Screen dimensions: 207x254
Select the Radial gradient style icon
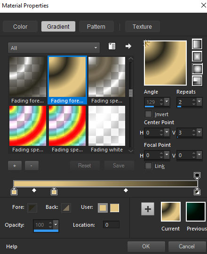(x=197, y=81)
